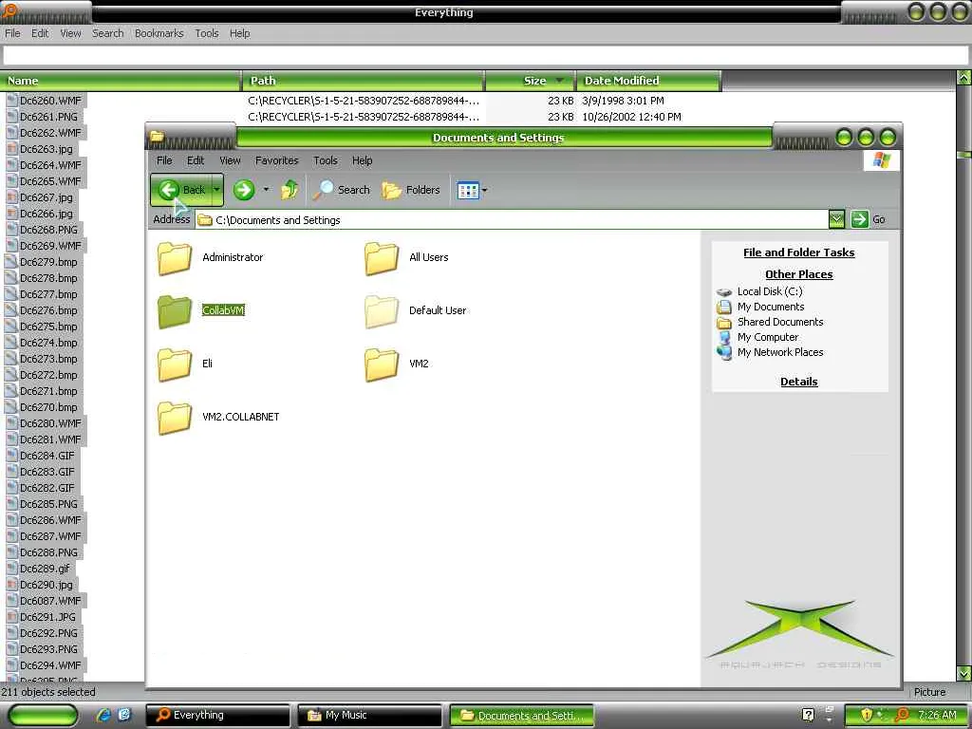Image resolution: width=972 pixels, height=729 pixels.
Task: Select Dc6263.jpg in Everything list
Action: pos(46,149)
